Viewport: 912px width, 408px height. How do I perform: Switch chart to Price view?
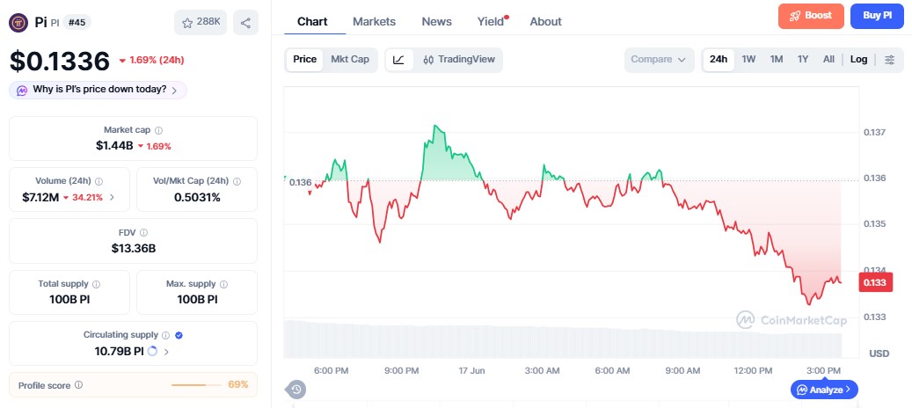click(x=305, y=59)
